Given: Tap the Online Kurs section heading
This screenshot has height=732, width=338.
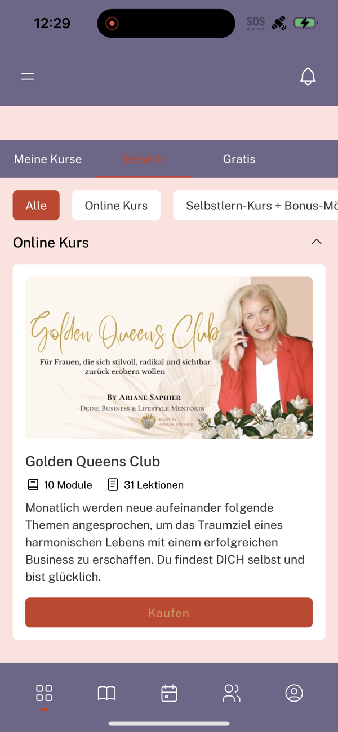Looking at the screenshot, I should pos(51,243).
